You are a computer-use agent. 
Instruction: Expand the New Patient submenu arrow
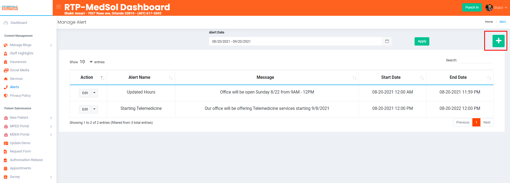pos(51,118)
